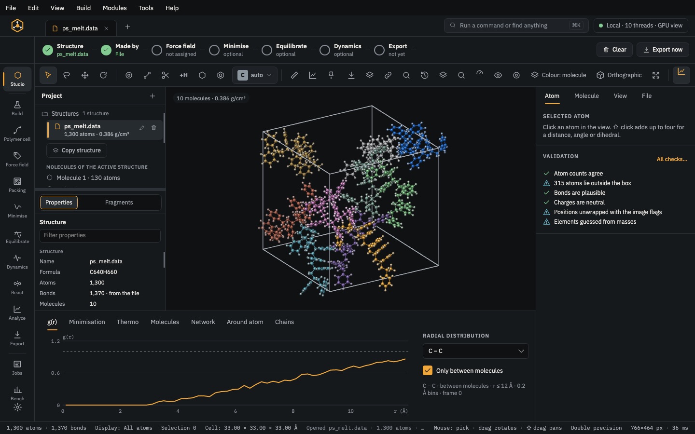Add a project item with the plus
The image size is (695, 434).
click(153, 96)
